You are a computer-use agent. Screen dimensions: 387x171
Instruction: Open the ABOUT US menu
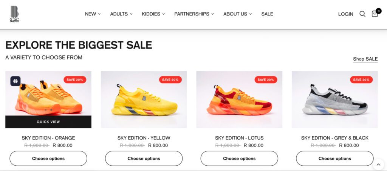point(237,14)
